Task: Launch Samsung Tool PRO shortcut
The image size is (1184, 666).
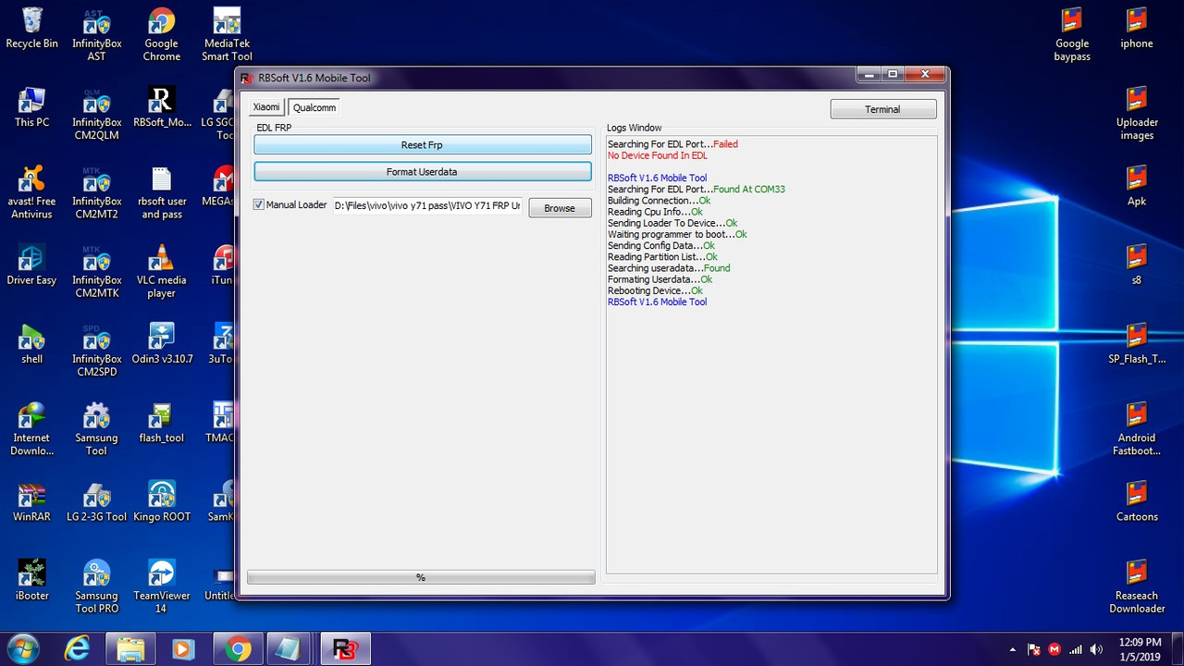Action: pyautogui.click(x=96, y=587)
